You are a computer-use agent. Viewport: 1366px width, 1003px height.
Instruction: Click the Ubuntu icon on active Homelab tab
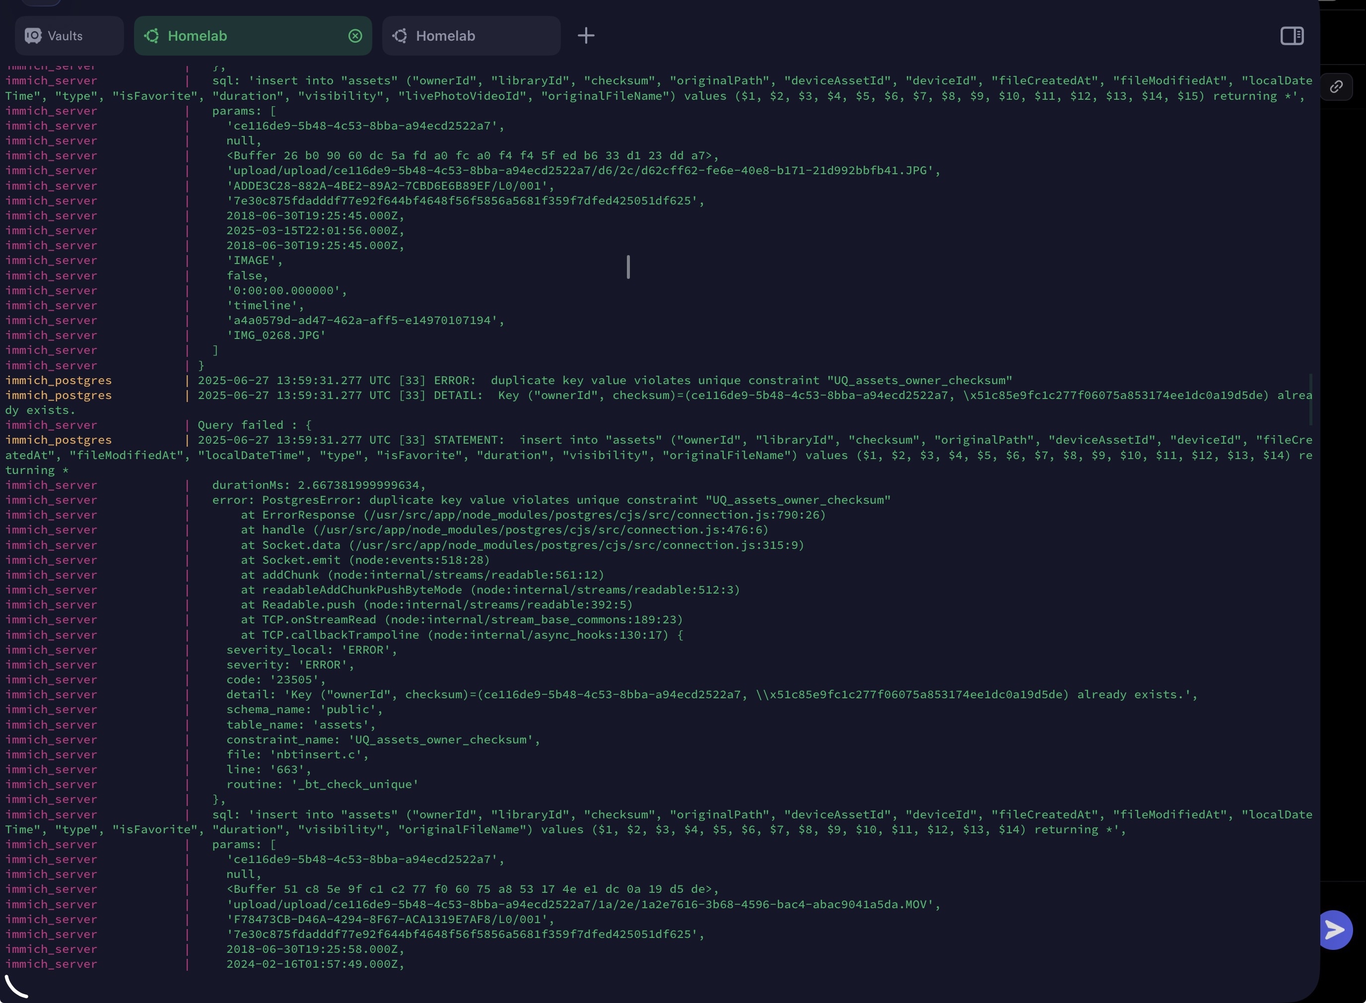coord(152,36)
